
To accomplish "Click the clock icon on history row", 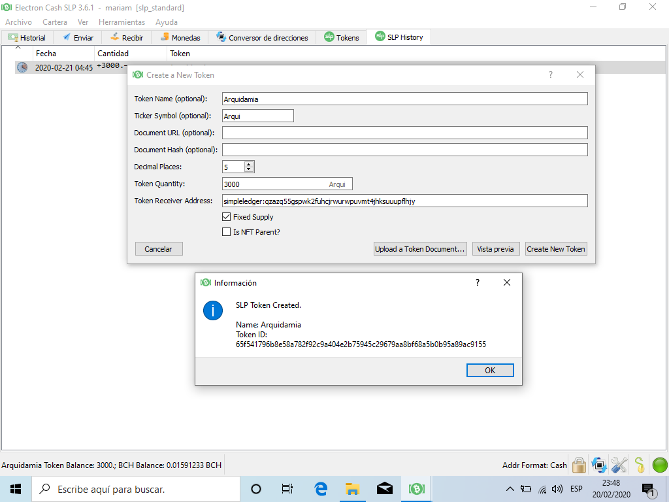I will 22,67.
